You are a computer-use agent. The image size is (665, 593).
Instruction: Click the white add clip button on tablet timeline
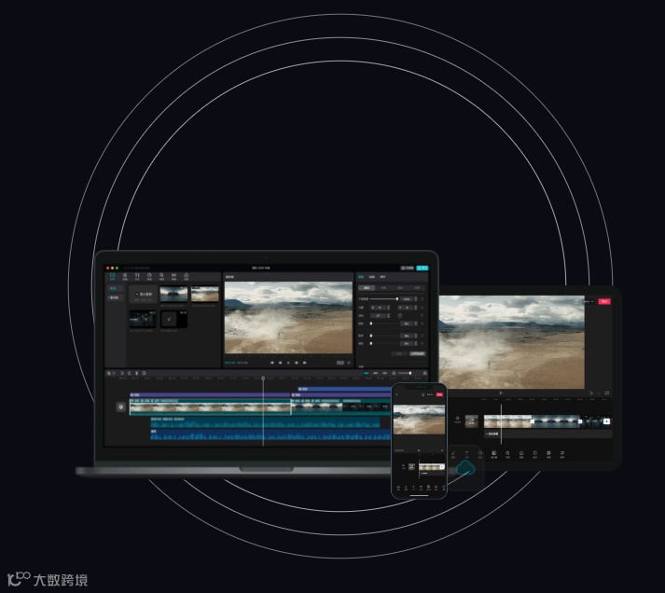point(606,421)
